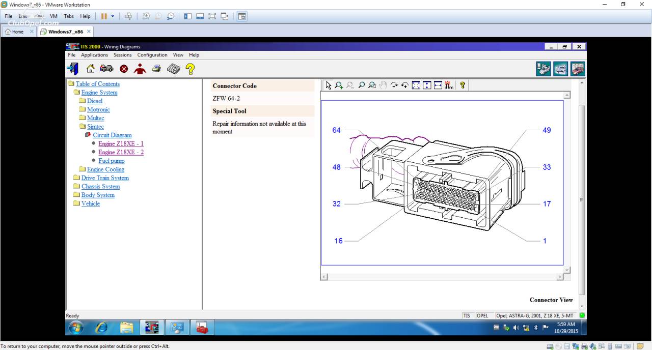Viewport: 652px width, 350px height.
Task: Open the Sessions menu
Action: (x=122, y=55)
